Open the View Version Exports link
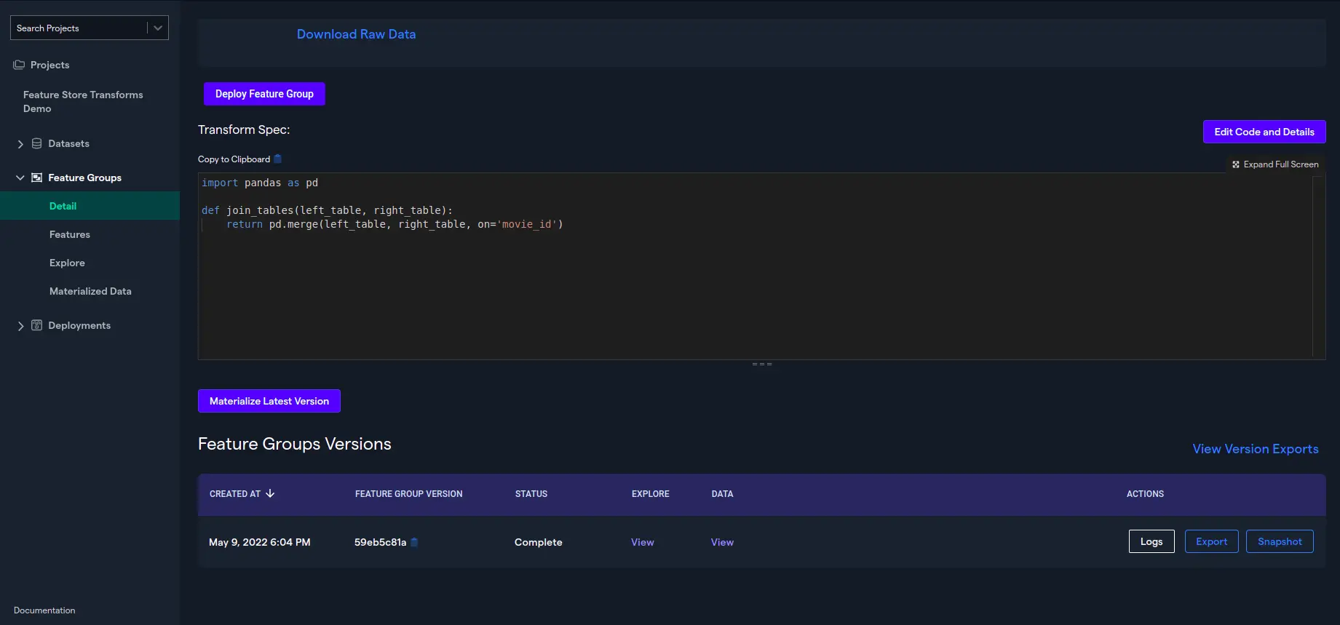 tap(1256, 449)
